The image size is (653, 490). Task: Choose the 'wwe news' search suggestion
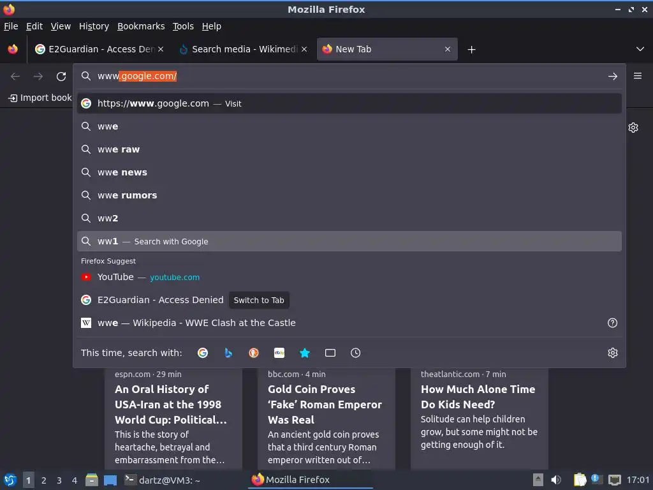pyautogui.click(x=349, y=172)
